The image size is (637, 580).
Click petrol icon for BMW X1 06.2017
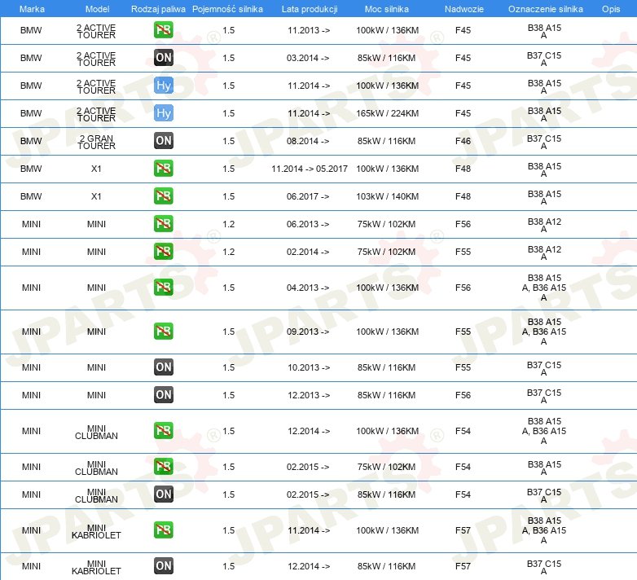pos(163,196)
